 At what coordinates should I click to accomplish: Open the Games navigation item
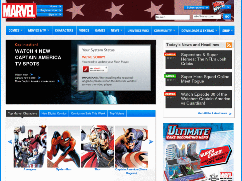pos(100,31)
